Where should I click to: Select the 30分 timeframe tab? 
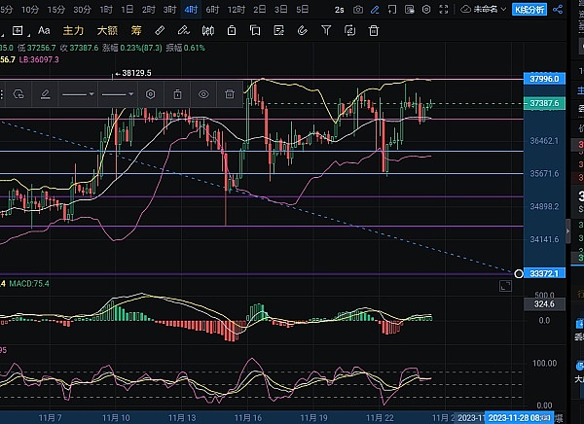pyautogui.click(x=82, y=10)
